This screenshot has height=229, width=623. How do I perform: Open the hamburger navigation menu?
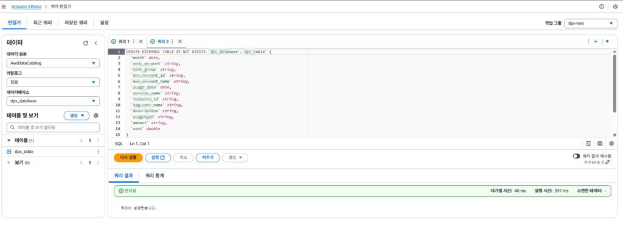point(4,7)
